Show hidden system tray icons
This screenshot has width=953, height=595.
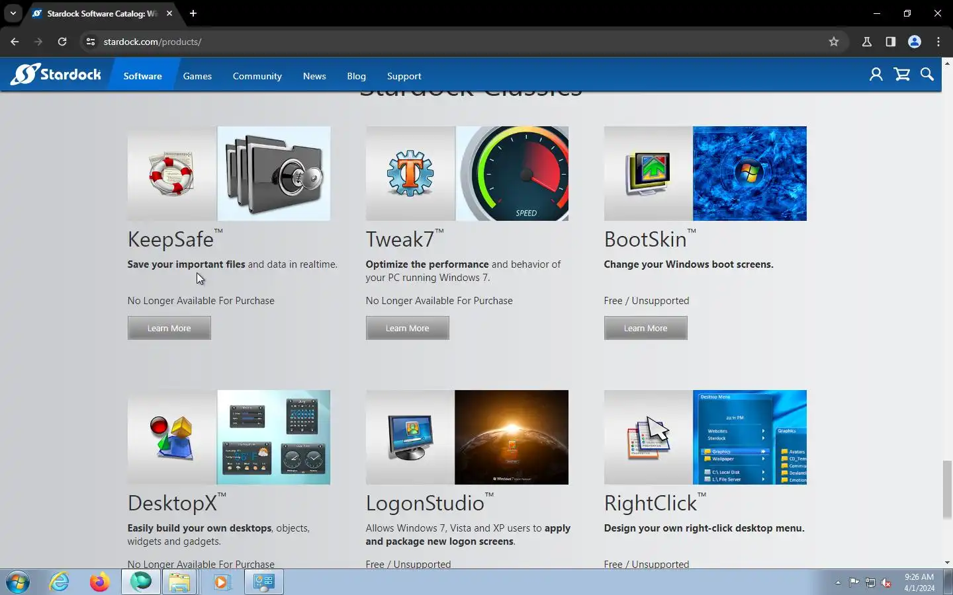(x=838, y=582)
